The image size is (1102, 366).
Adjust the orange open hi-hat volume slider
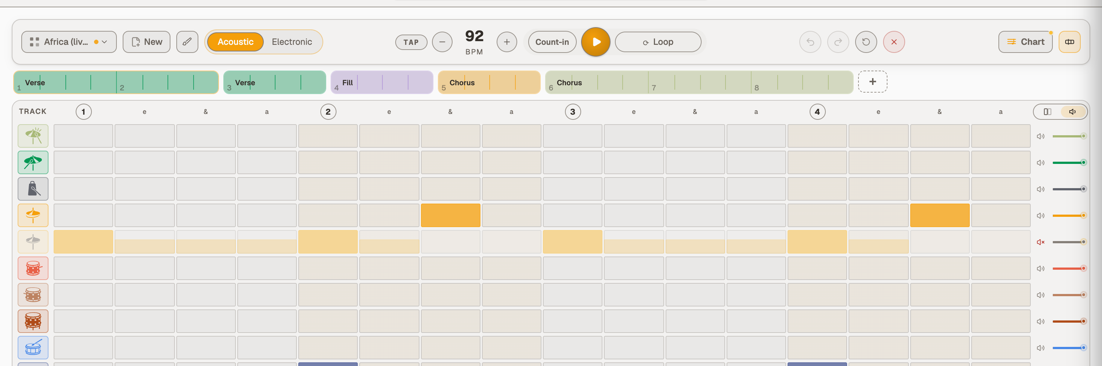[x=1069, y=216]
